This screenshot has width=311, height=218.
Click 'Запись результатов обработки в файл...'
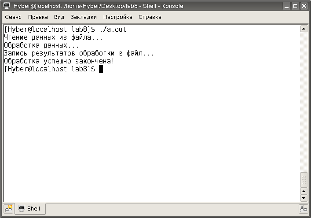click(79, 53)
